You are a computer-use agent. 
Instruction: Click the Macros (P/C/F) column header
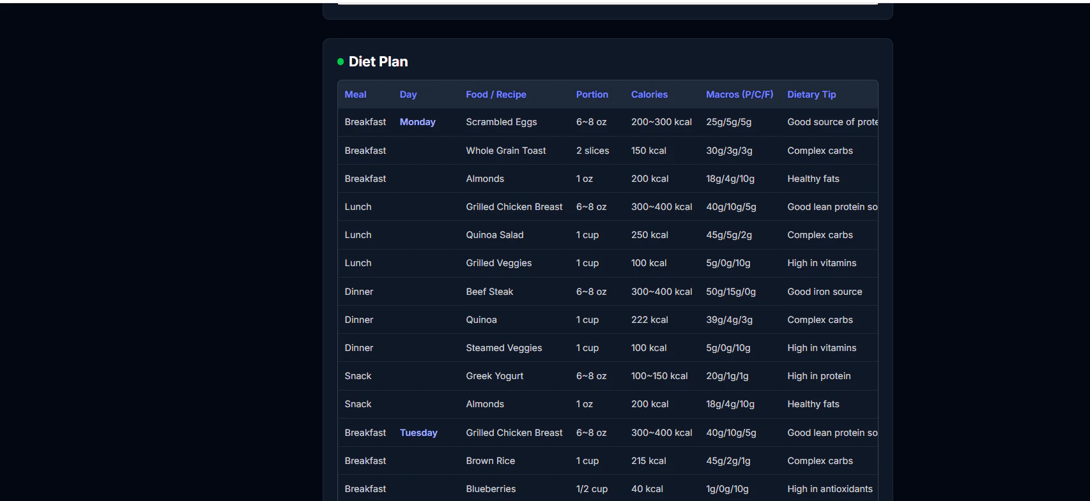click(x=740, y=94)
